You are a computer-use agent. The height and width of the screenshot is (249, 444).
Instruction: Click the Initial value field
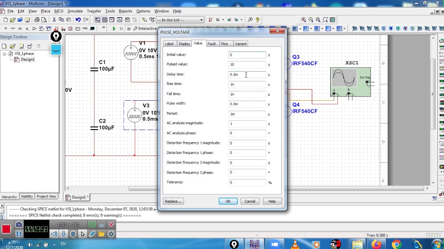[x=247, y=55]
